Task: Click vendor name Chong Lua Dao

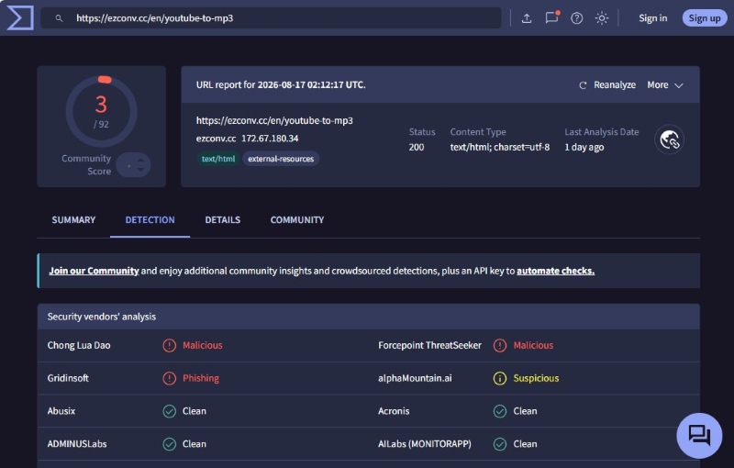Action: tap(79, 345)
